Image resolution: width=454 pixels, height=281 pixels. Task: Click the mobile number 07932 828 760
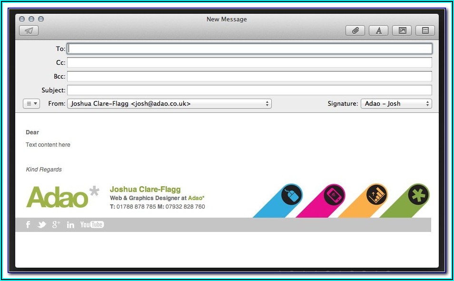(185, 207)
